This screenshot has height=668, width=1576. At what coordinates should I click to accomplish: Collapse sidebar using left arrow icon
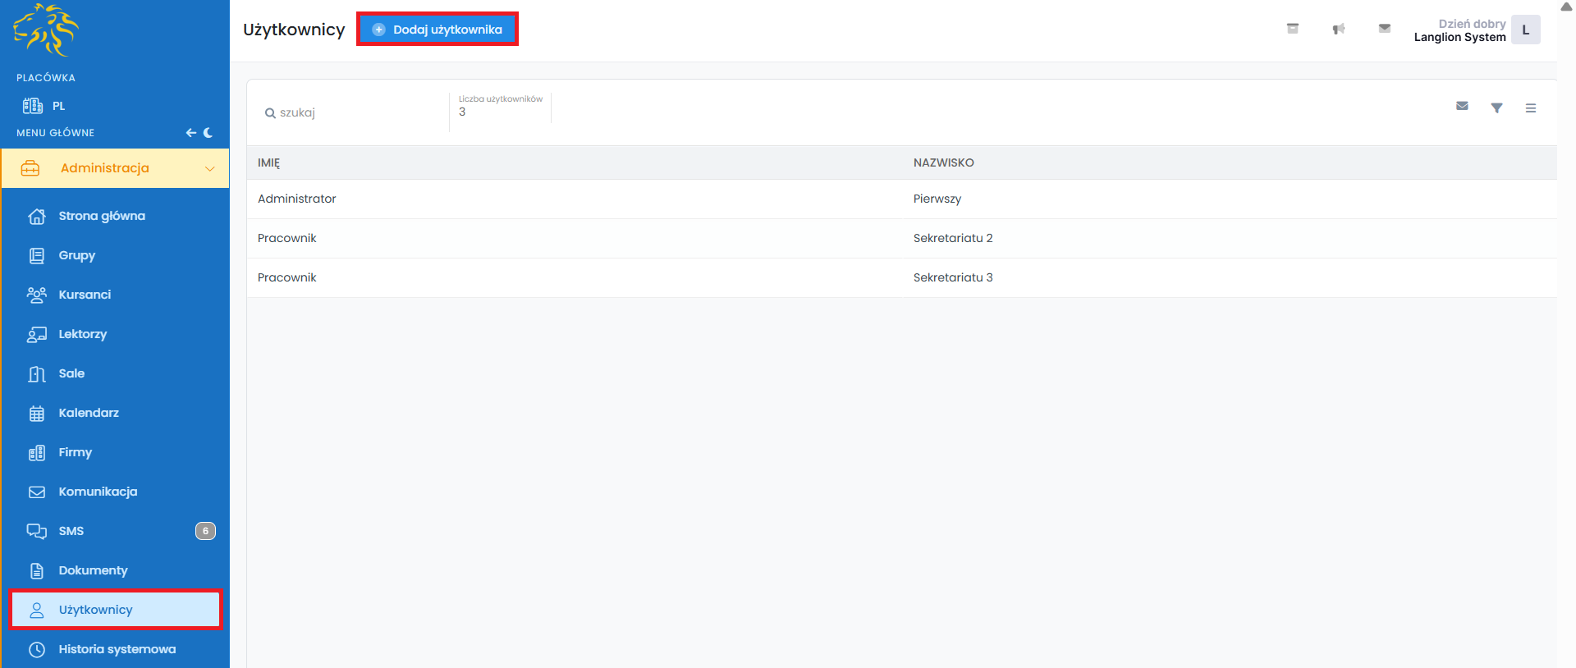point(190,132)
